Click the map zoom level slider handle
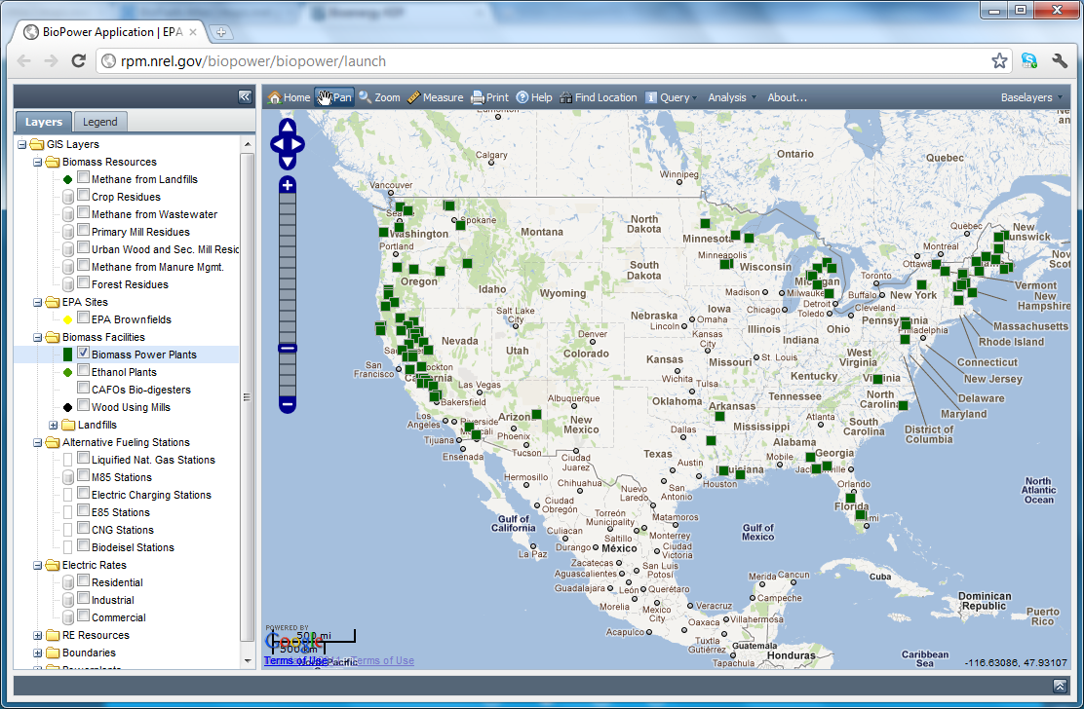The height and width of the screenshot is (709, 1084). [288, 348]
